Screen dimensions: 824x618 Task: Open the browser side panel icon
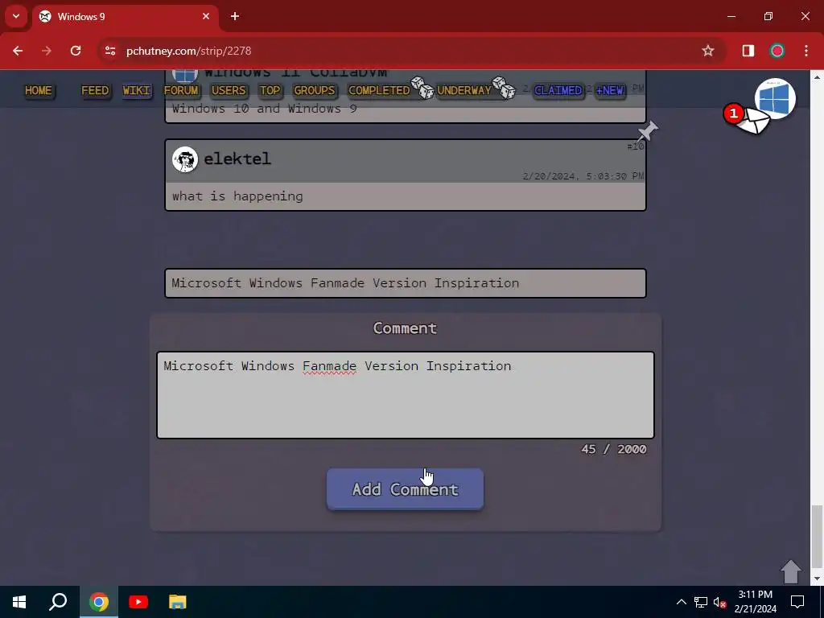748,51
